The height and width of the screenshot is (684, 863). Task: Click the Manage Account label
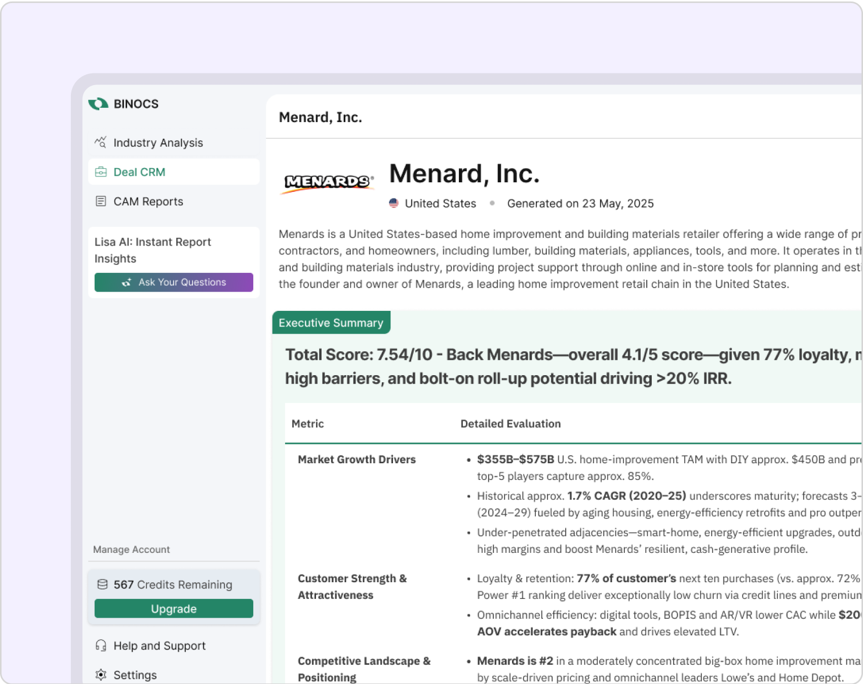tap(132, 549)
